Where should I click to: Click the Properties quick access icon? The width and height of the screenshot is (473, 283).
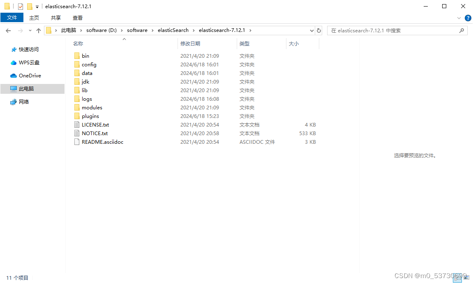click(21, 6)
